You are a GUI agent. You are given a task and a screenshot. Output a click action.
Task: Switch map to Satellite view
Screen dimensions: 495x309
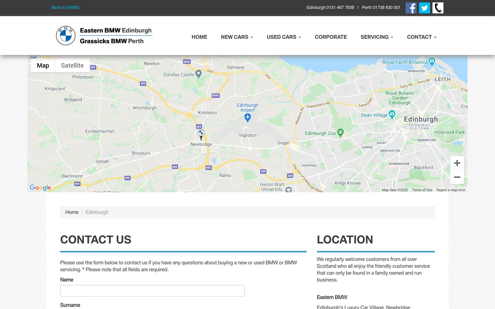click(x=72, y=65)
